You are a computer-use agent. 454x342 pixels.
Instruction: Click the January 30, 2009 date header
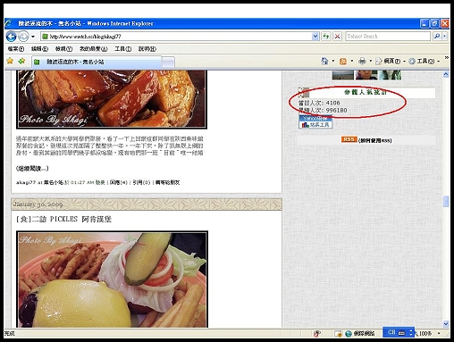pyautogui.click(x=38, y=204)
